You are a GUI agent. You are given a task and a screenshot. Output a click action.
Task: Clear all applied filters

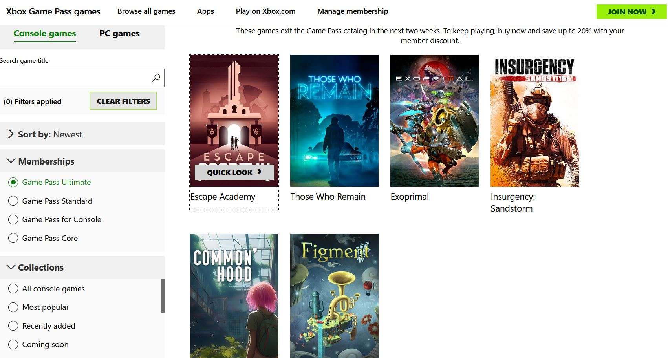123,101
